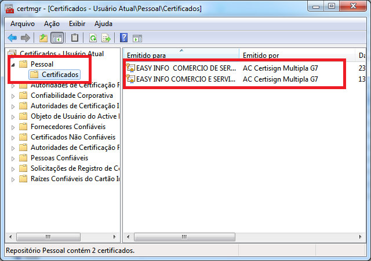Open the Arquivo menu
371x261 pixels.
pos(23,24)
